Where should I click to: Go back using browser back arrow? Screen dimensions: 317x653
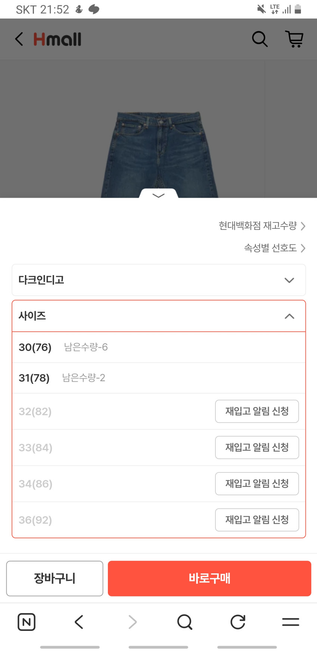point(79,622)
